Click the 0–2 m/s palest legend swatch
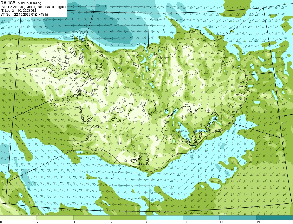Screen dimensions: 293x224 18,218
